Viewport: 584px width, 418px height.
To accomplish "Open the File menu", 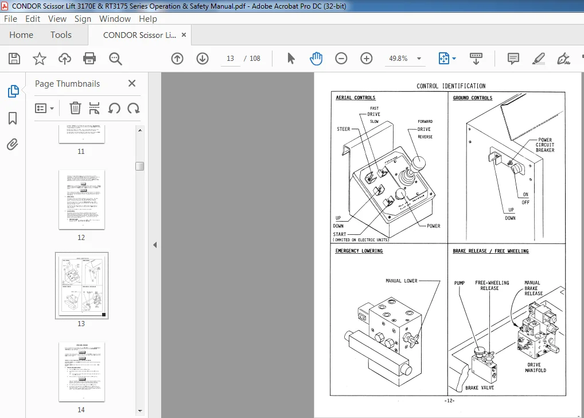I will 10,18.
